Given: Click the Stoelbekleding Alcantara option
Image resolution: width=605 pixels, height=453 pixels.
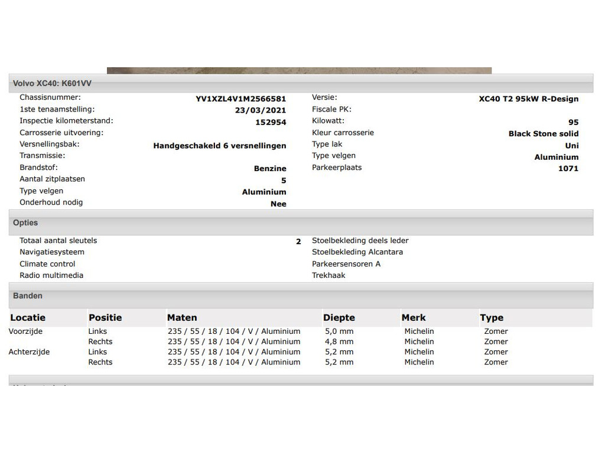Looking at the screenshot, I should coord(357,252).
